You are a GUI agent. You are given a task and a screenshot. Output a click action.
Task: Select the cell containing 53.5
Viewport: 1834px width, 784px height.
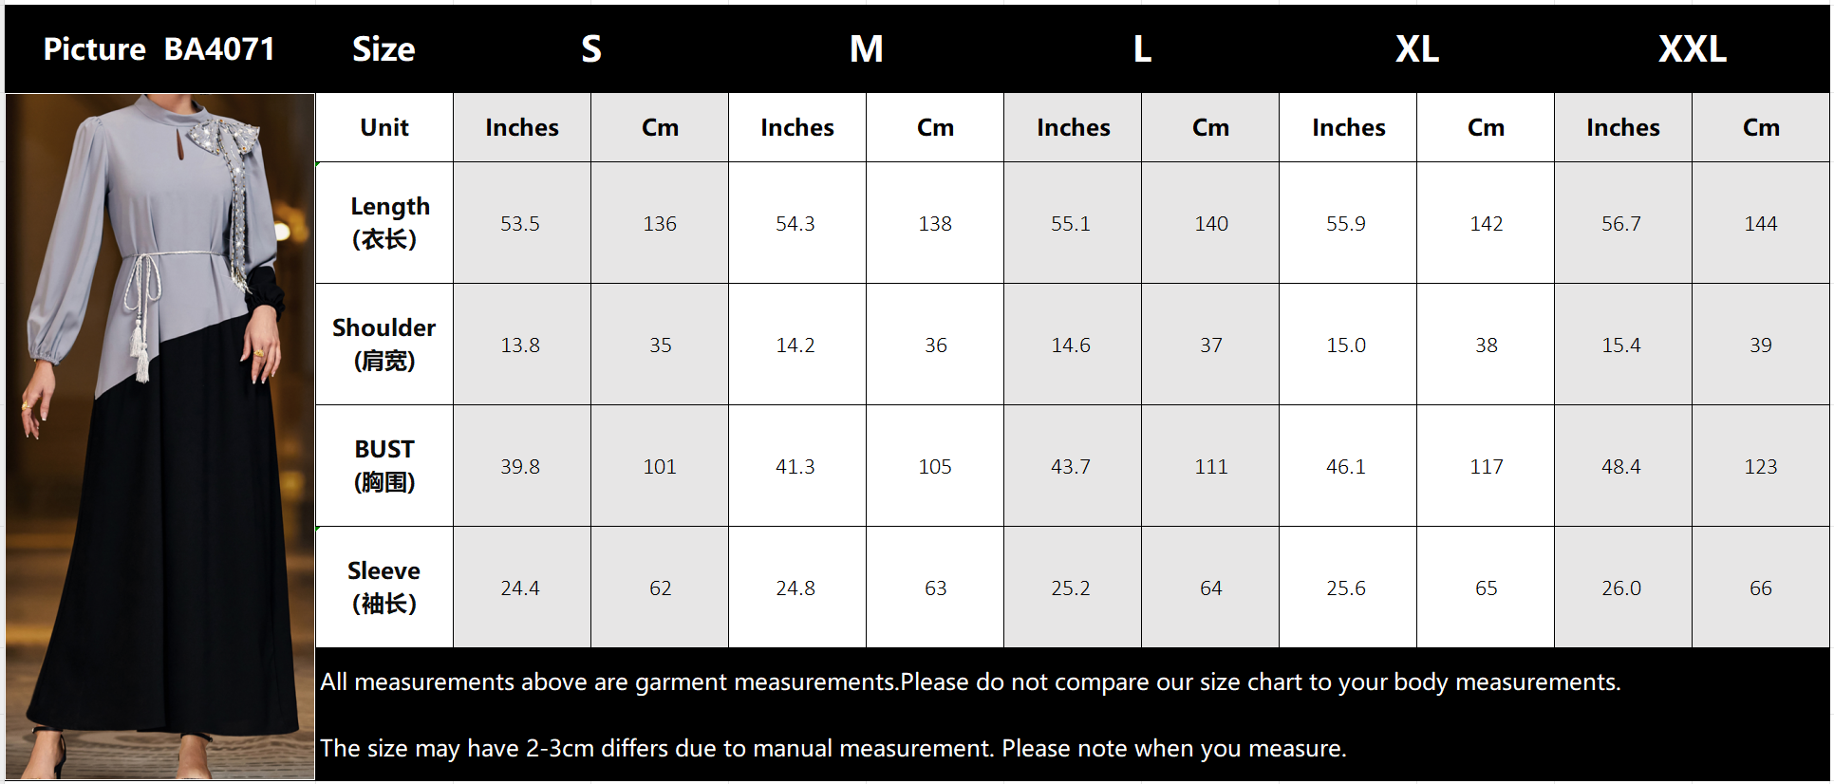pos(520,224)
